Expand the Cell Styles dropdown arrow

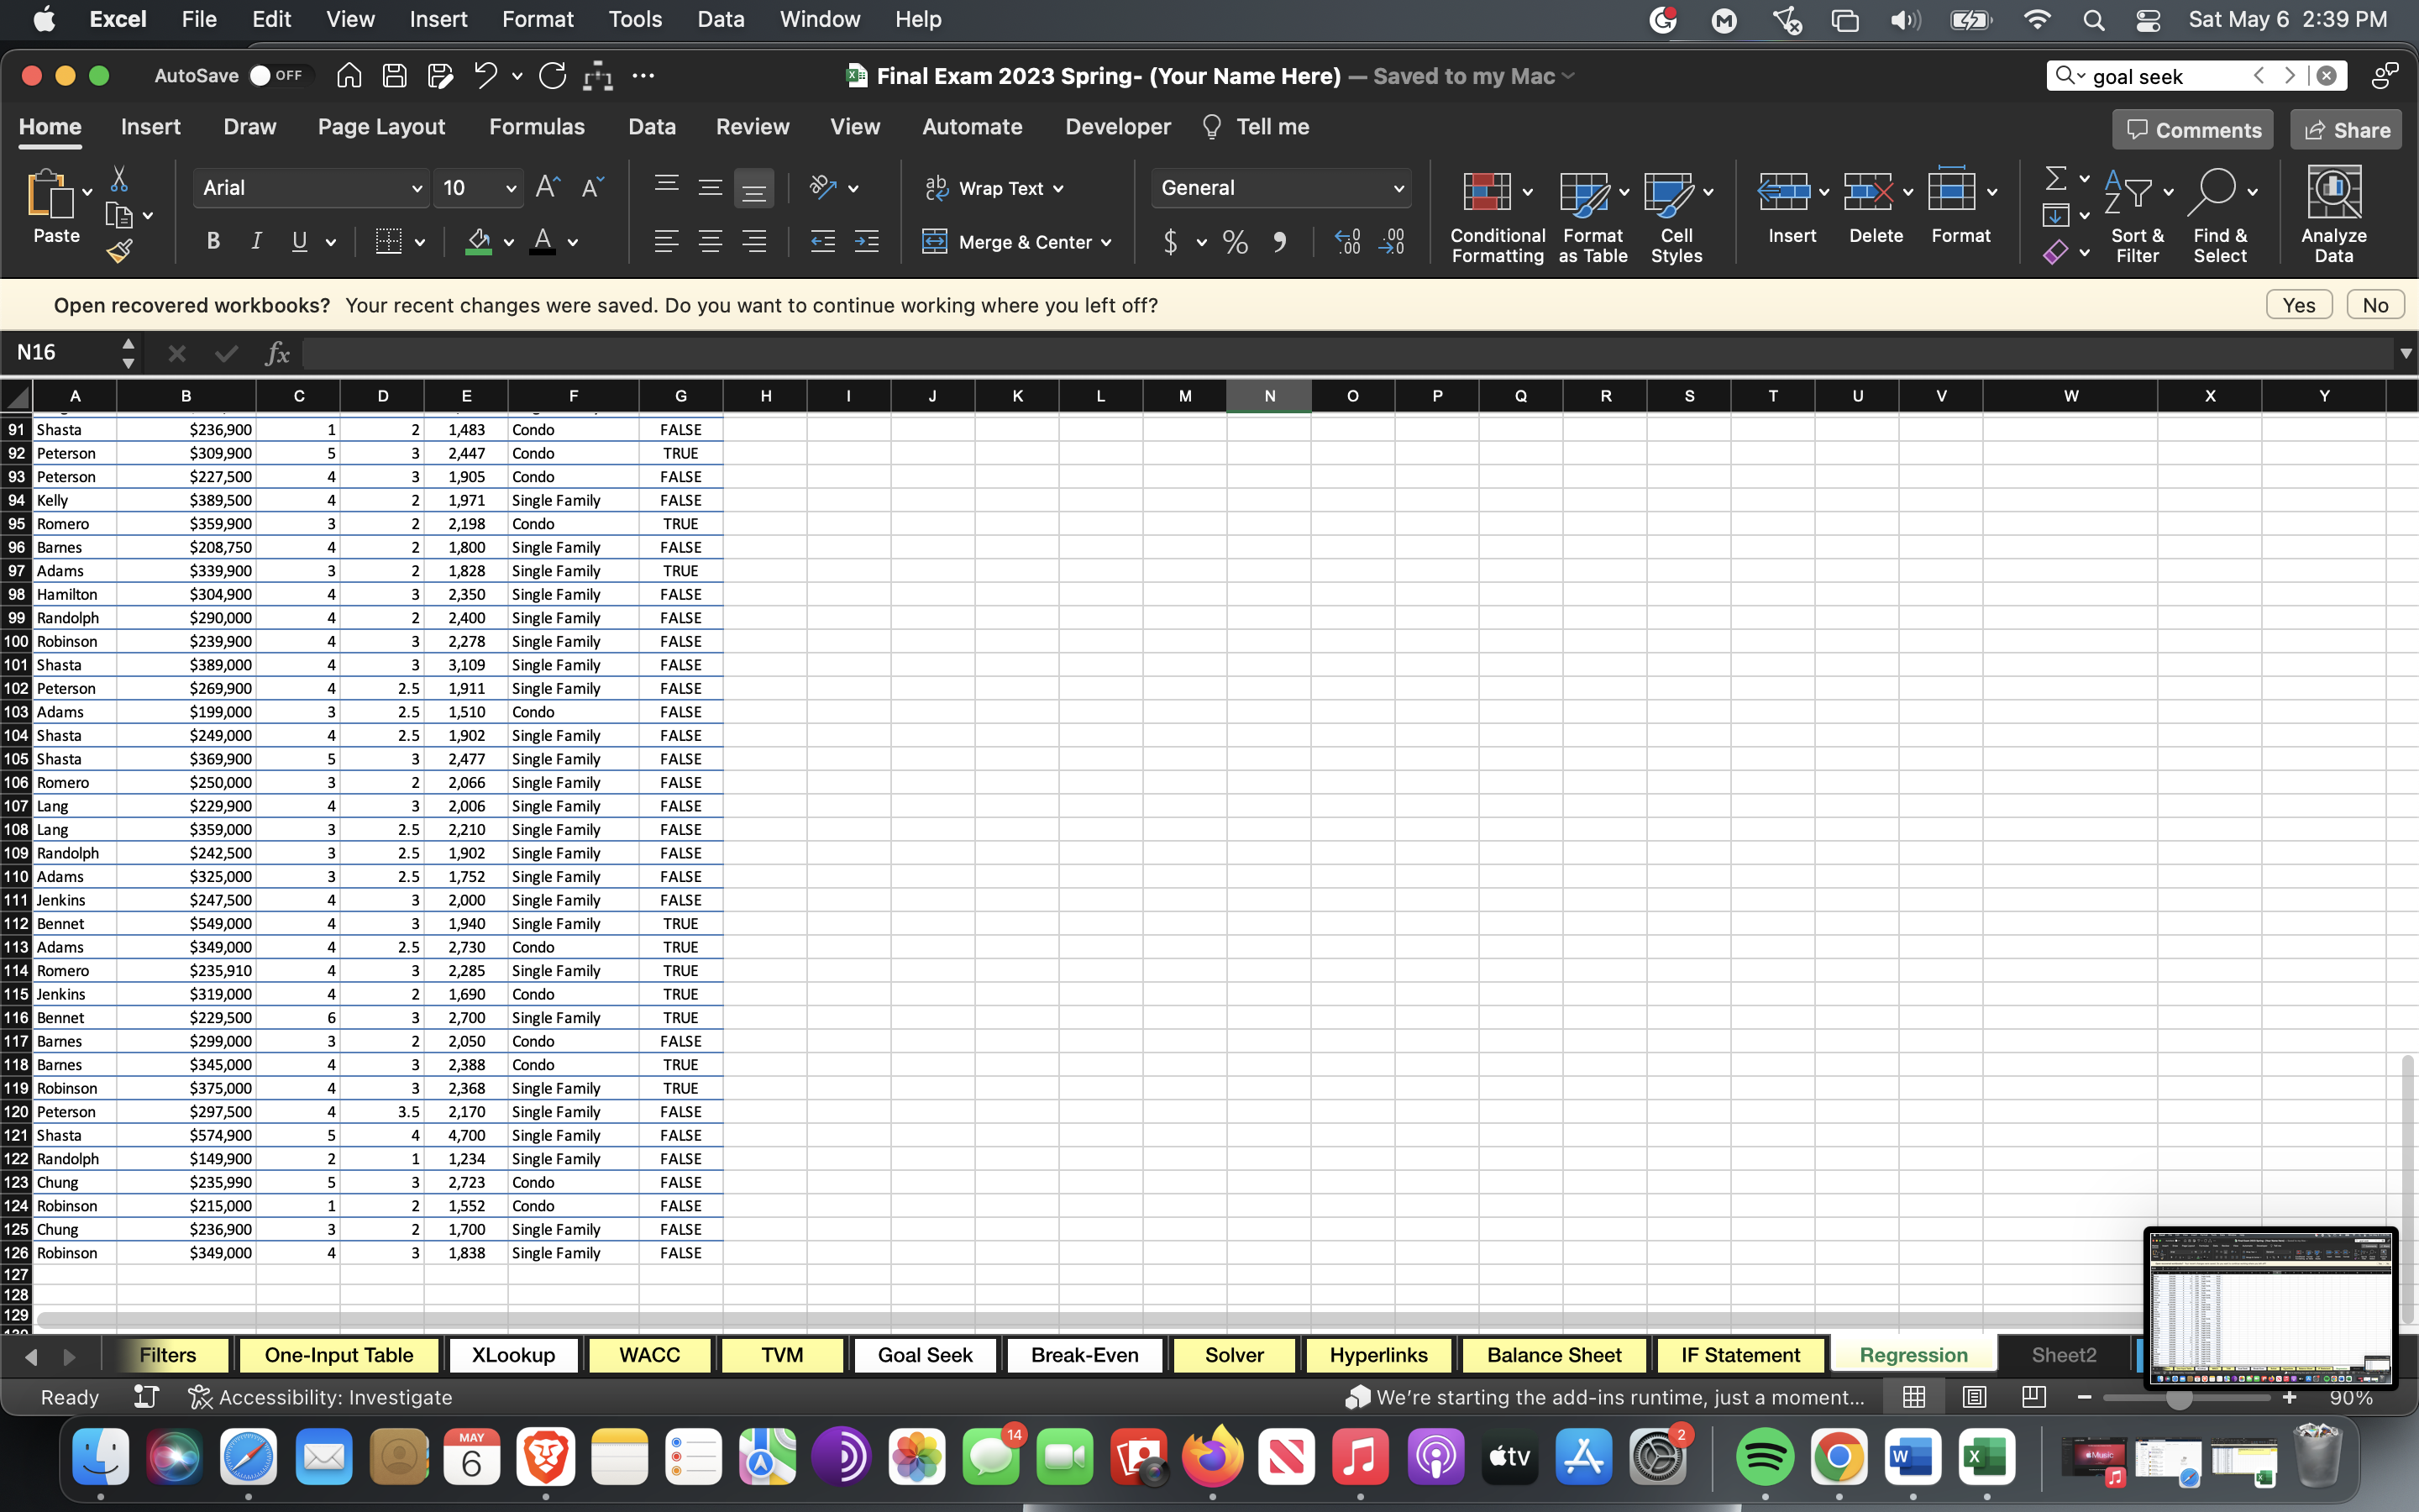click(1708, 191)
